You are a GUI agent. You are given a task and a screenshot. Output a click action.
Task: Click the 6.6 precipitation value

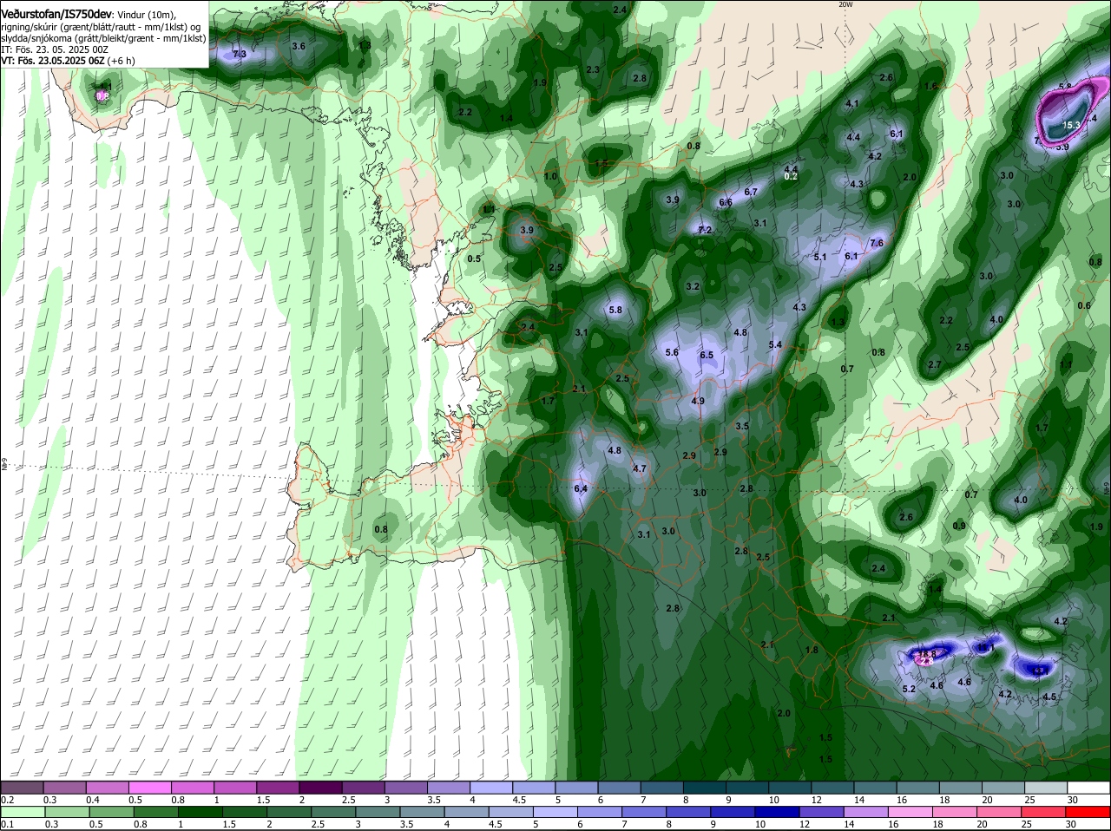pyautogui.click(x=726, y=203)
